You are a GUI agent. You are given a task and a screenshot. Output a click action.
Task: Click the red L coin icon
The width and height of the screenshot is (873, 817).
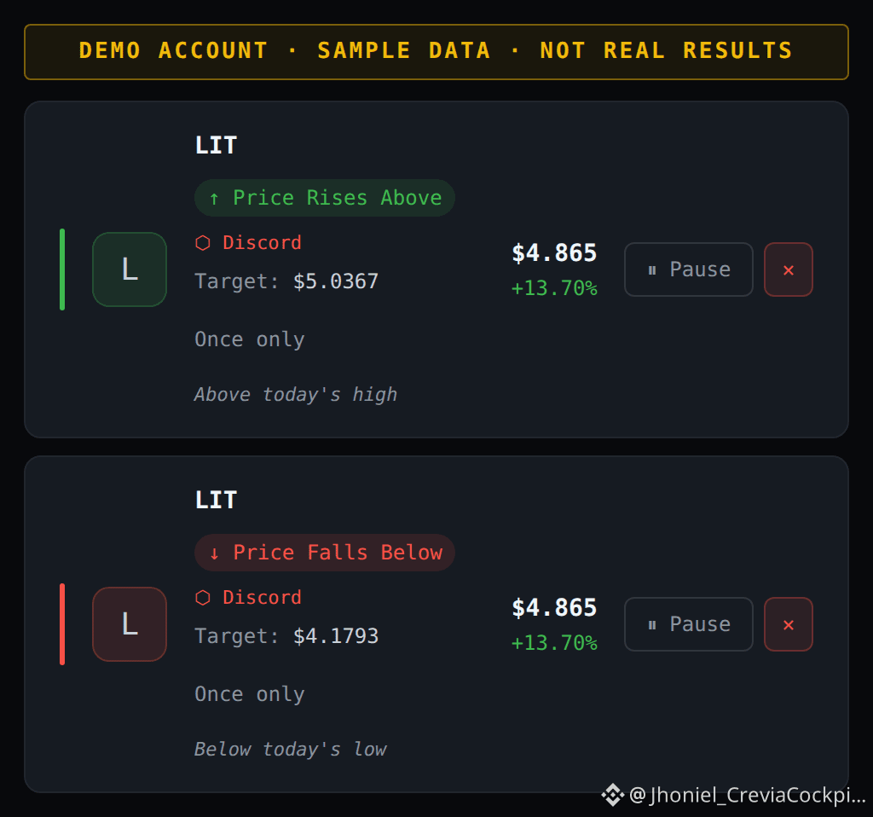tap(130, 624)
